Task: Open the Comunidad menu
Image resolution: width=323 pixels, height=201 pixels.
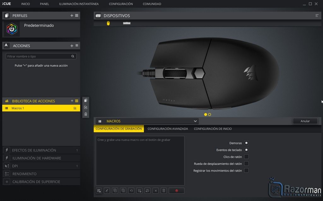Action: (152, 4)
